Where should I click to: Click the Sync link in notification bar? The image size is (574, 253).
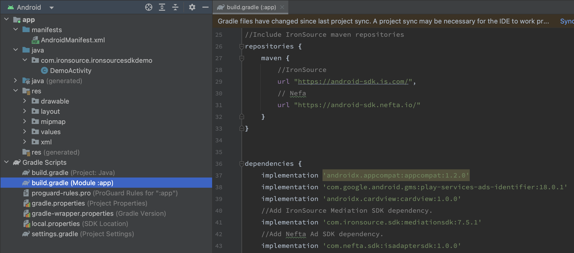[566, 21]
